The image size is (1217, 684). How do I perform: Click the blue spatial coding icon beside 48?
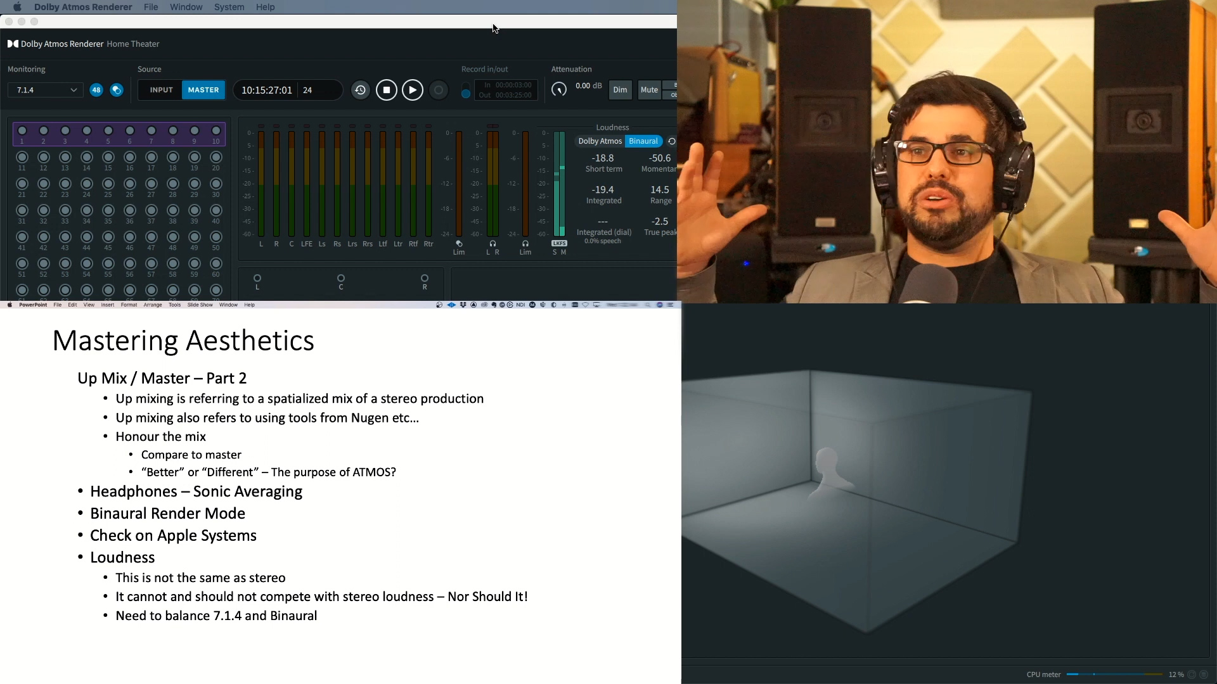pos(117,90)
